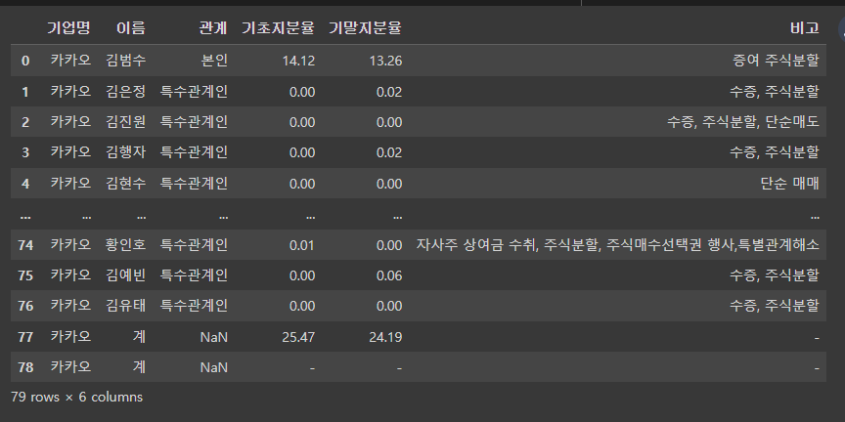The height and width of the screenshot is (422, 845).
Task: Click the 기초지분율 column header
Action: [x=278, y=28]
